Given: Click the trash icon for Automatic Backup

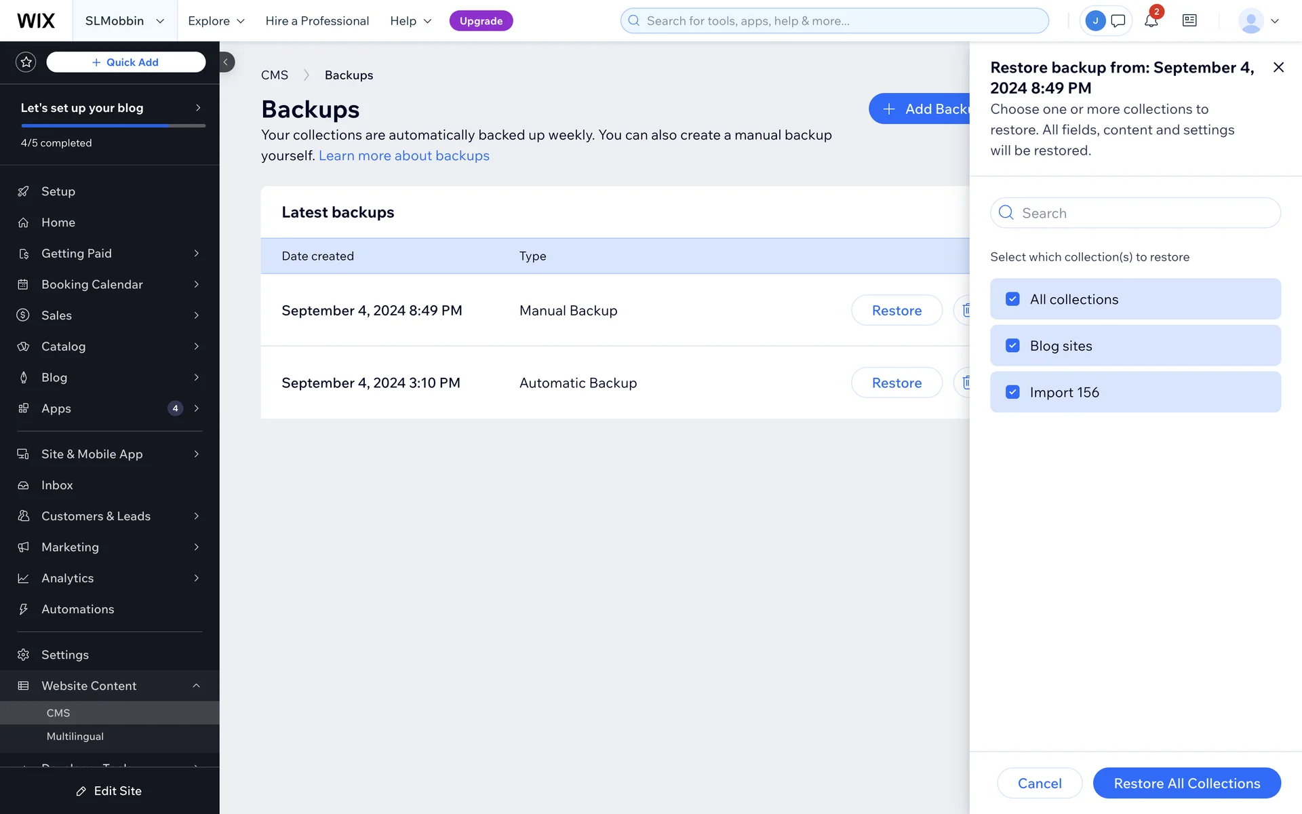Looking at the screenshot, I should [x=966, y=383].
